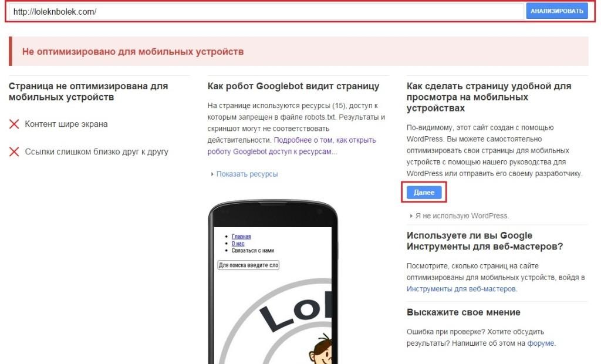Click the search box inside phone preview
Screen dimensions: 601x364
(x=248, y=265)
